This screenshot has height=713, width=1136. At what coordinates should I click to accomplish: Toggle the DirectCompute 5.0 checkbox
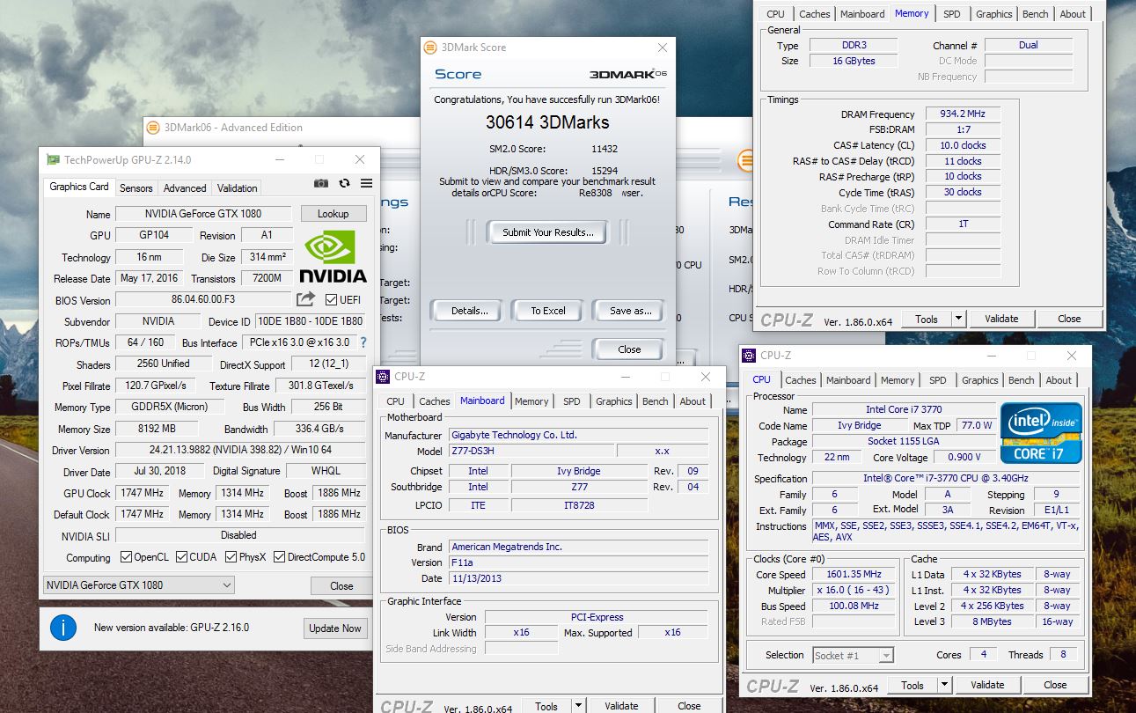[x=279, y=557]
